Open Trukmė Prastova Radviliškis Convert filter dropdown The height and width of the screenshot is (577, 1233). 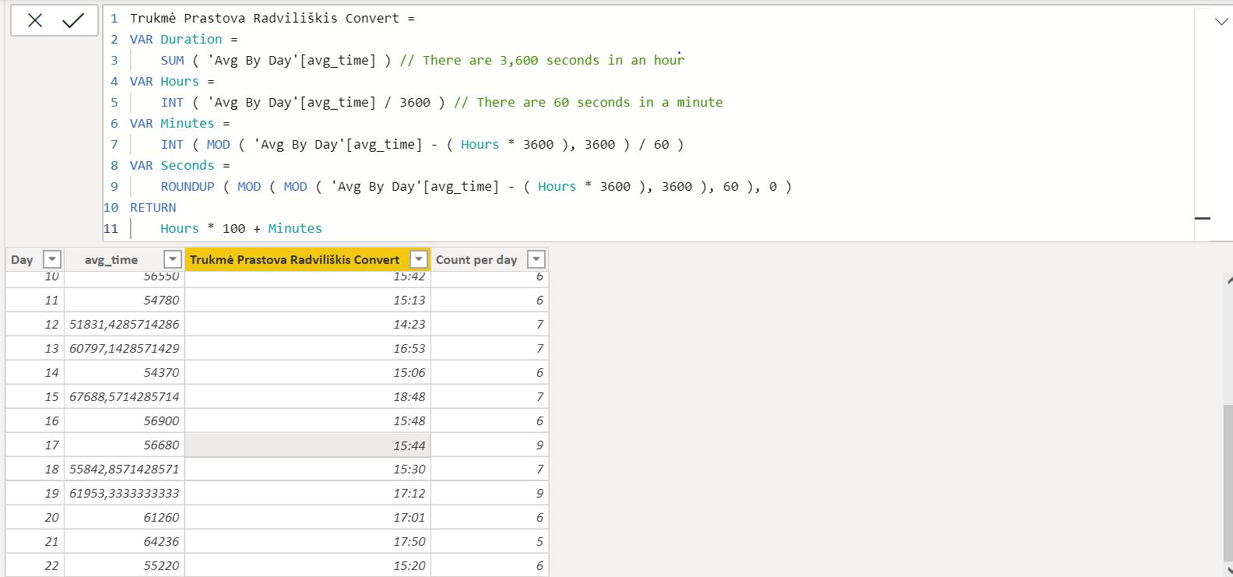419,259
